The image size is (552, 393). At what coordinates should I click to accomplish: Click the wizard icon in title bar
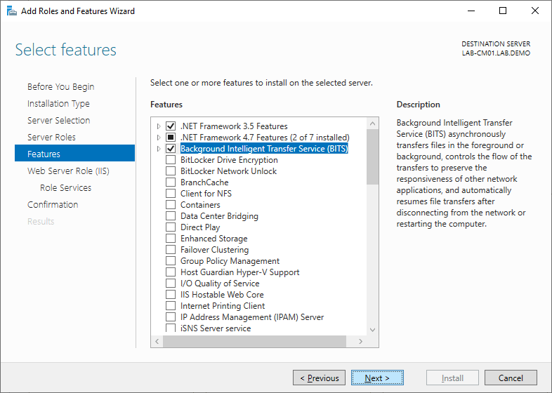(x=11, y=11)
